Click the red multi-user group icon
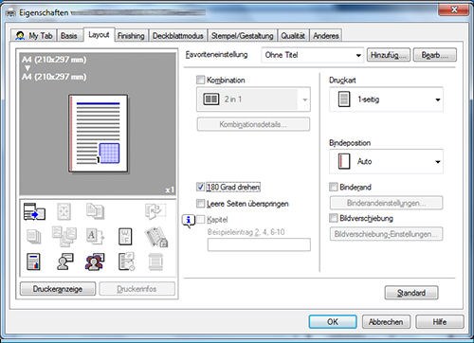This screenshot has height=343, width=474. point(95,262)
